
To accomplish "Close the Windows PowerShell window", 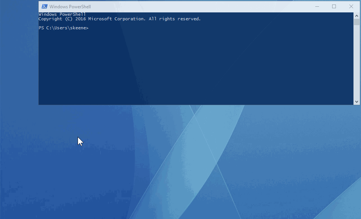I will [351, 6].
